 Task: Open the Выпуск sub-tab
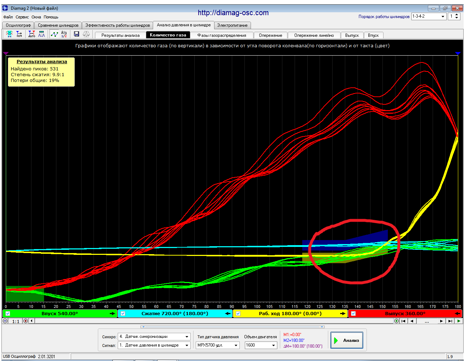[352, 35]
